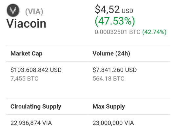Click the divider line above Circulating Supply
Image resolution: width=176 pixels, height=130 pixels.
88,99
